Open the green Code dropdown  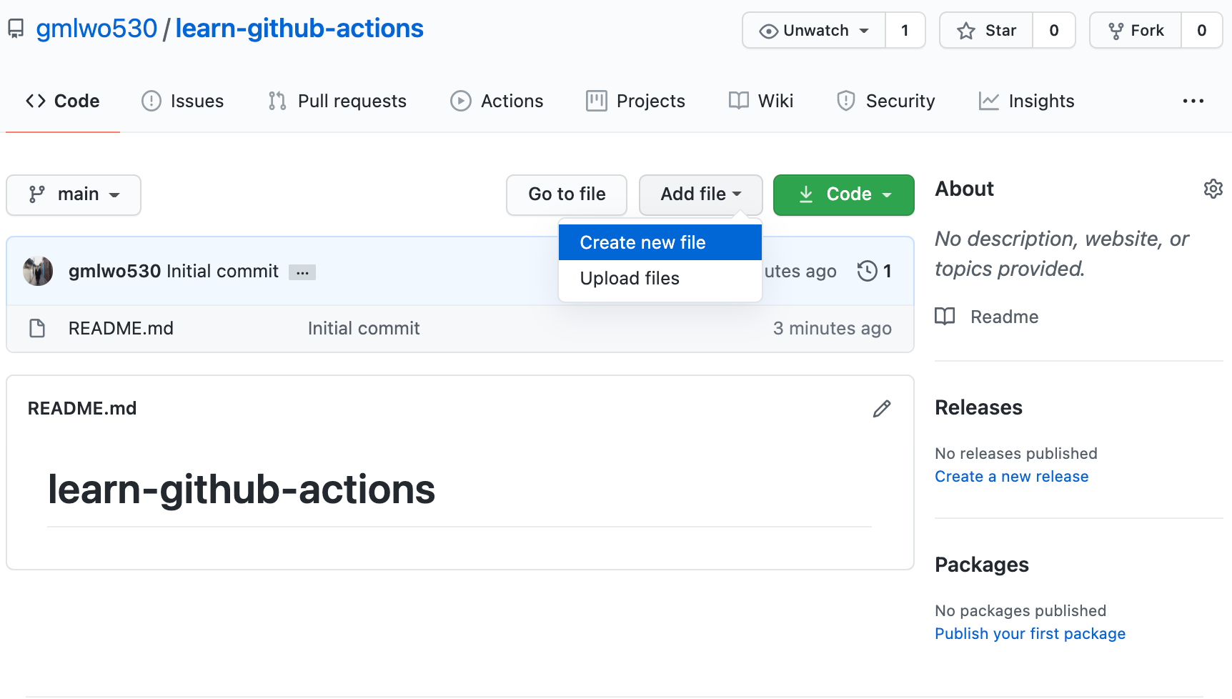tap(843, 194)
